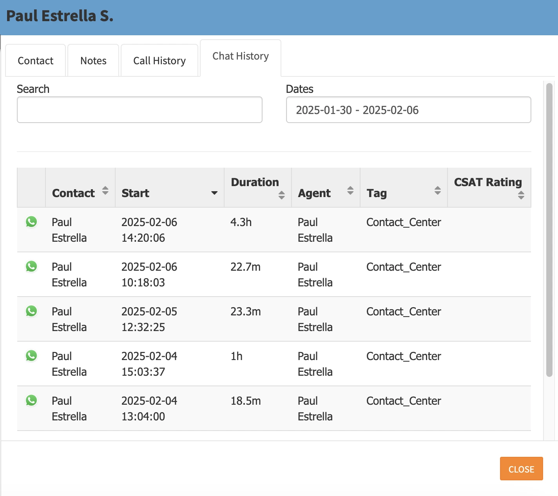The image size is (558, 496).
Task: Open the Dates range picker field
Action: 408,110
